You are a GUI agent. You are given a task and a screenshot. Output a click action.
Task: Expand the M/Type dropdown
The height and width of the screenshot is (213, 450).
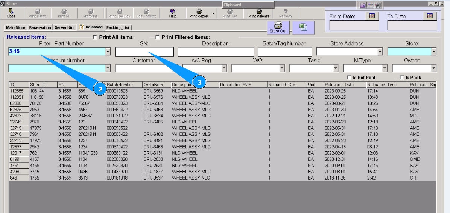point(385,68)
